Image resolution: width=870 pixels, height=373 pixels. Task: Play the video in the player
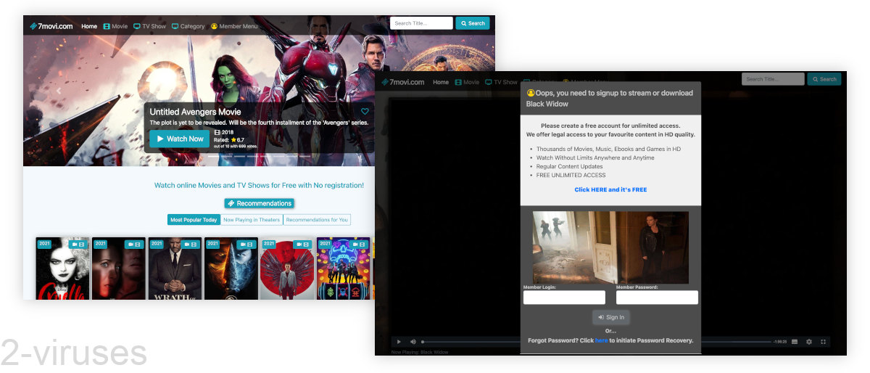pyautogui.click(x=399, y=341)
